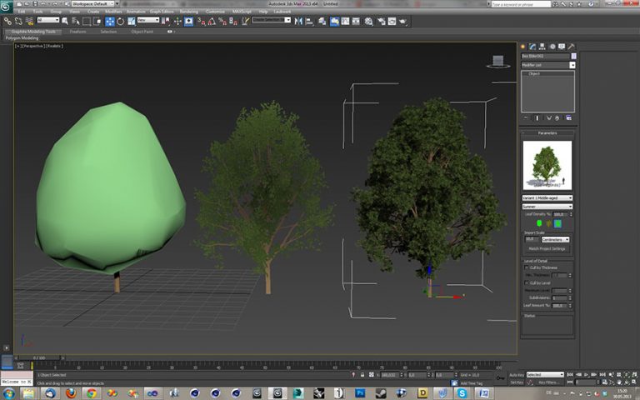This screenshot has width=640, height=400.
Task: Click the Link selection toolbar icon
Action: click(9, 20)
